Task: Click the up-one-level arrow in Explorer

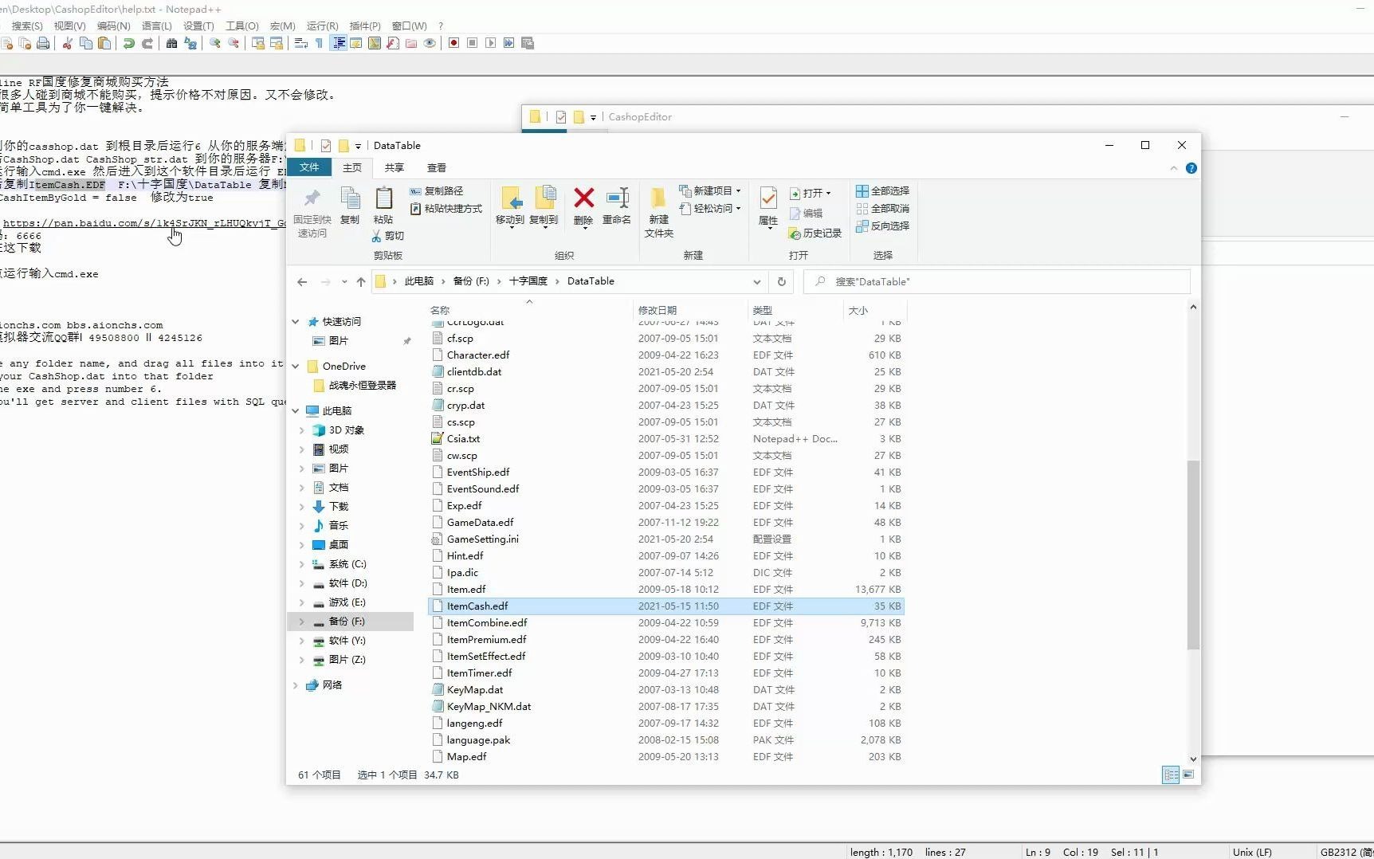Action: click(361, 281)
